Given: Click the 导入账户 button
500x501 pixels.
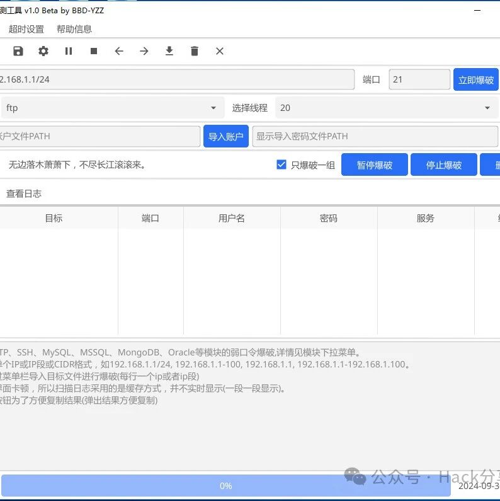Looking at the screenshot, I should click(225, 136).
